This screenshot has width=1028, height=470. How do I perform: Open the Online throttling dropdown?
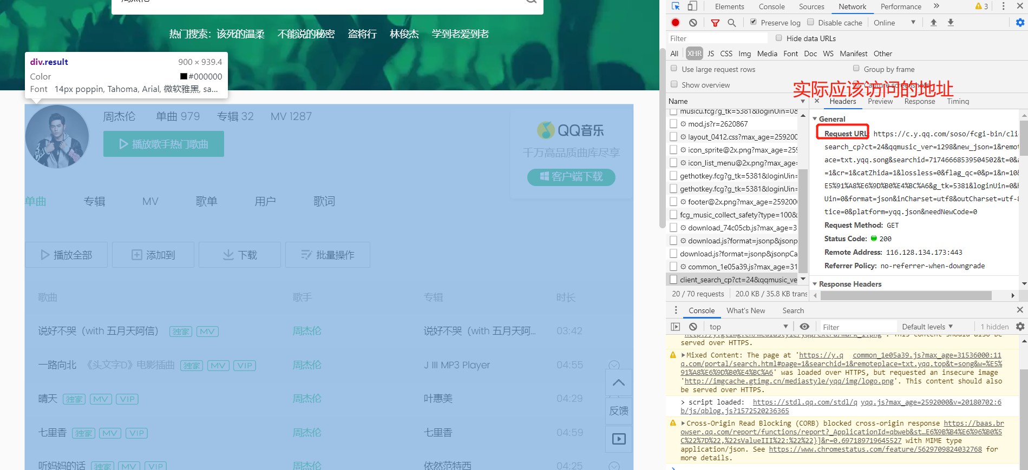pyautogui.click(x=894, y=23)
